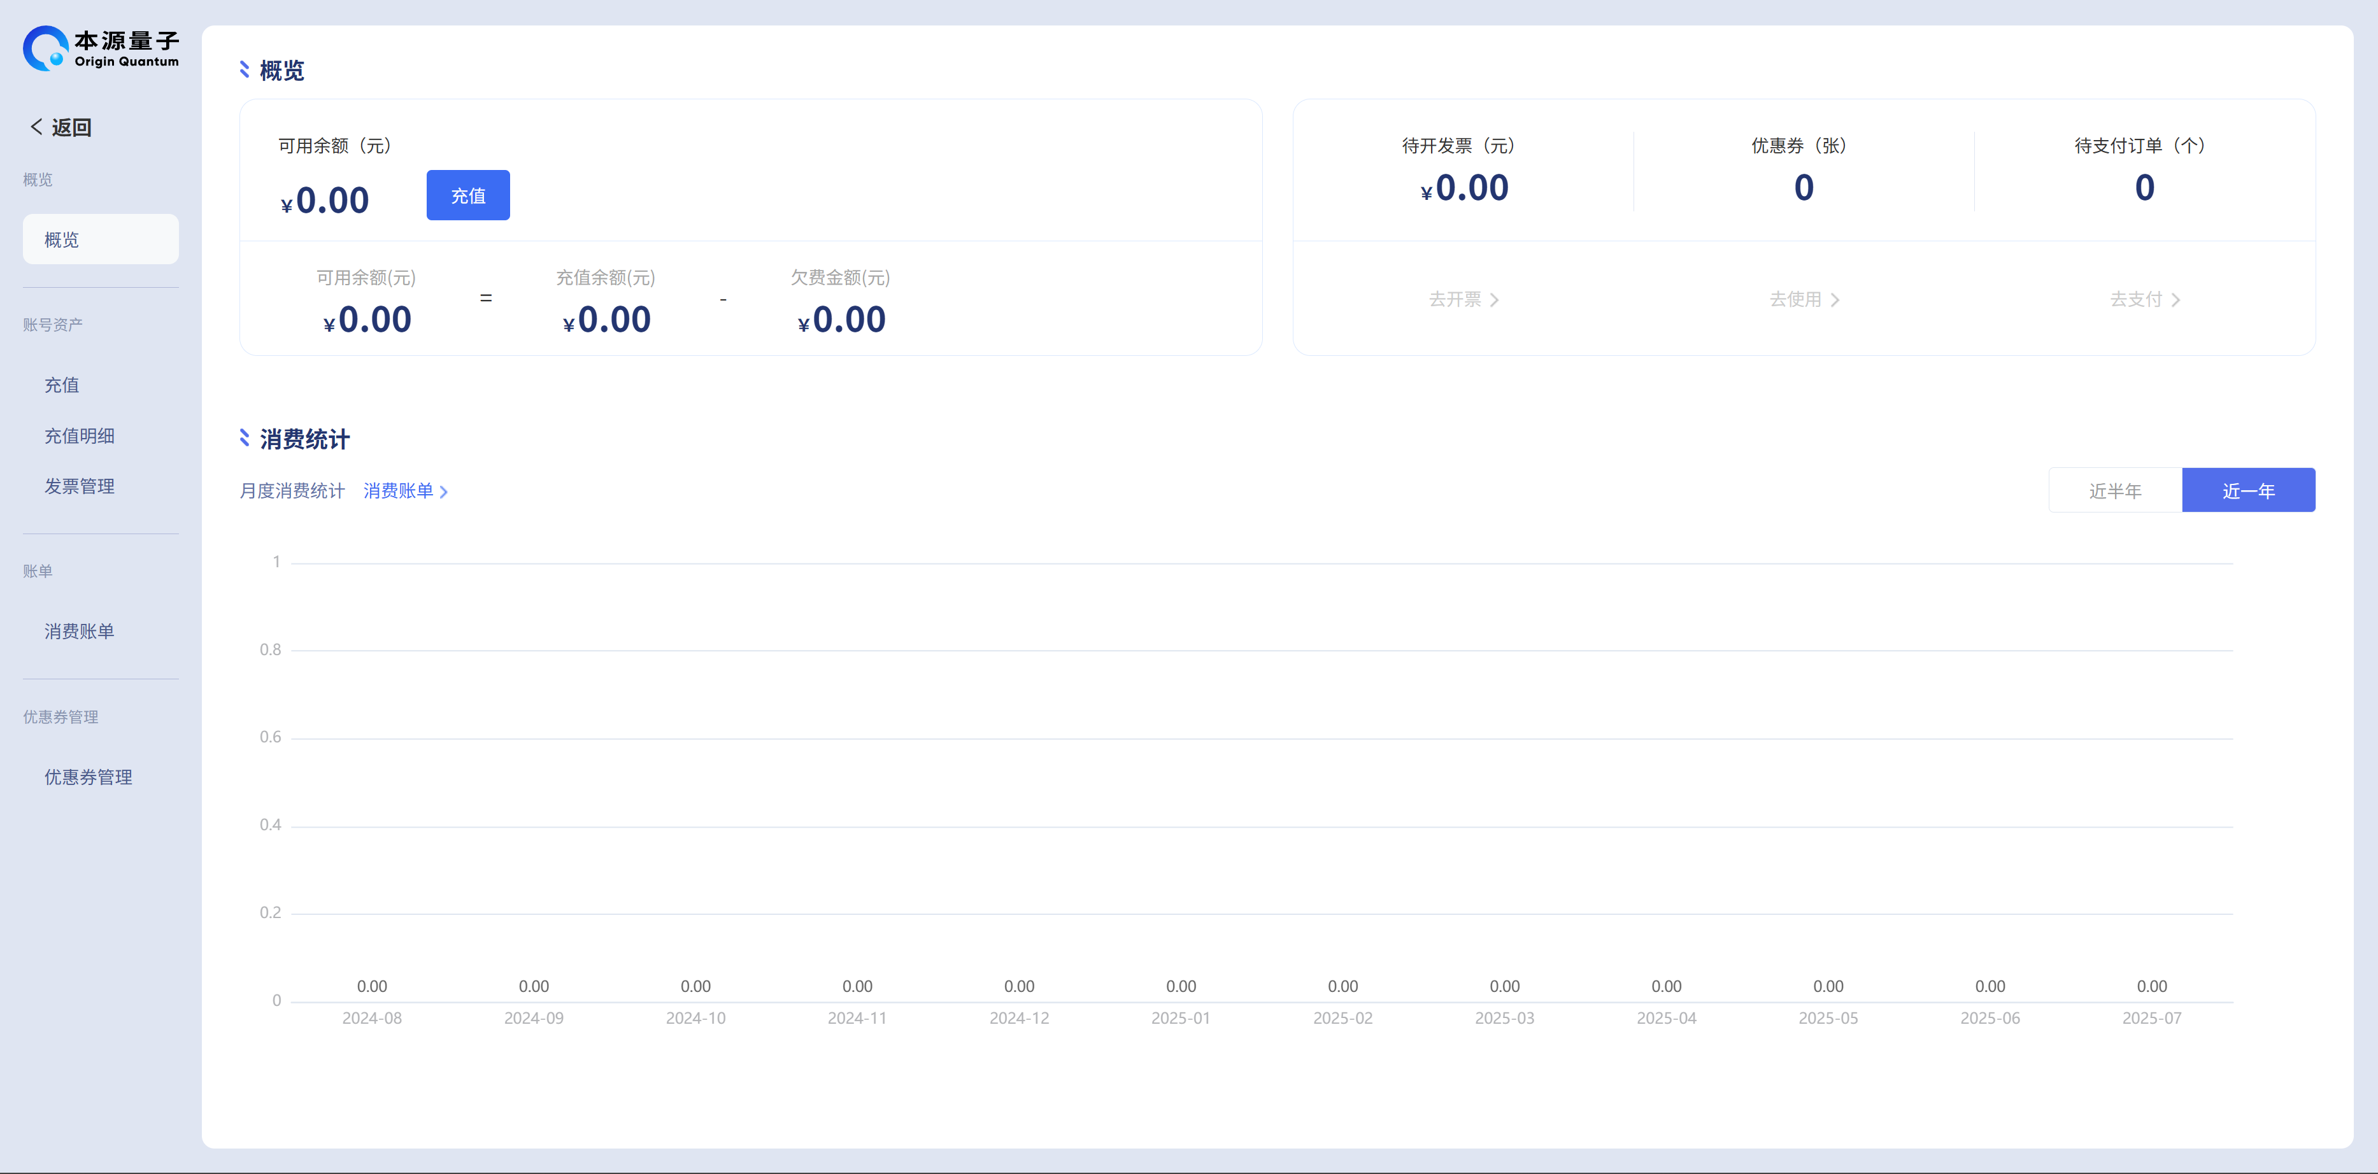2378x1174 pixels.
Task: Open 发票管理 page in sidebar
Action: (x=80, y=486)
